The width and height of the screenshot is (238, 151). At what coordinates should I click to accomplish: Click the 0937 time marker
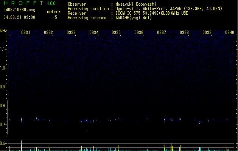[162, 32]
